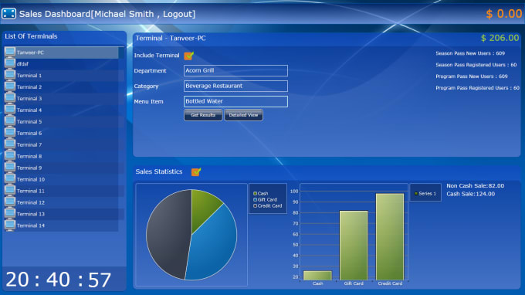This screenshot has width=525, height=295.
Task: Toggle the Sales Statistics checkbox
Action: coord(196,171)
